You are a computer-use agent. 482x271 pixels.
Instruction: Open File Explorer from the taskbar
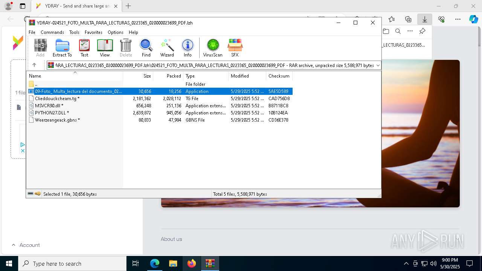[x=173, y=263]
